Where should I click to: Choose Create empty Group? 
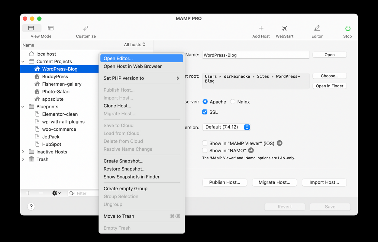tap(142, 188)
